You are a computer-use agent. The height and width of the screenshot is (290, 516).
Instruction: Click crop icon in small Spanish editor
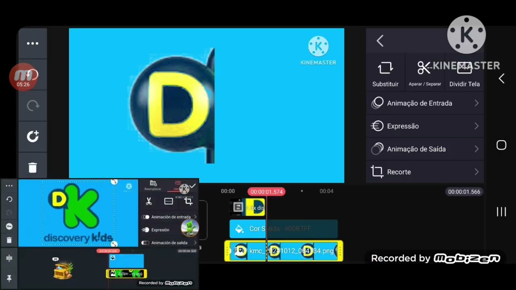click(188, 201)
